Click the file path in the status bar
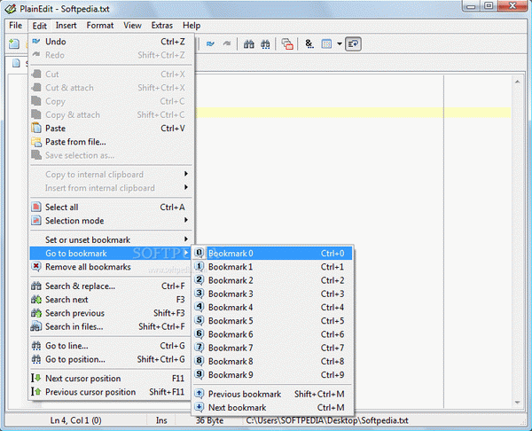This screenshot has width=532, height=431. (x=327, y=420)
